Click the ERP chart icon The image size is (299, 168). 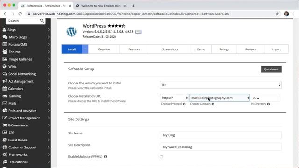pos(5,133)
